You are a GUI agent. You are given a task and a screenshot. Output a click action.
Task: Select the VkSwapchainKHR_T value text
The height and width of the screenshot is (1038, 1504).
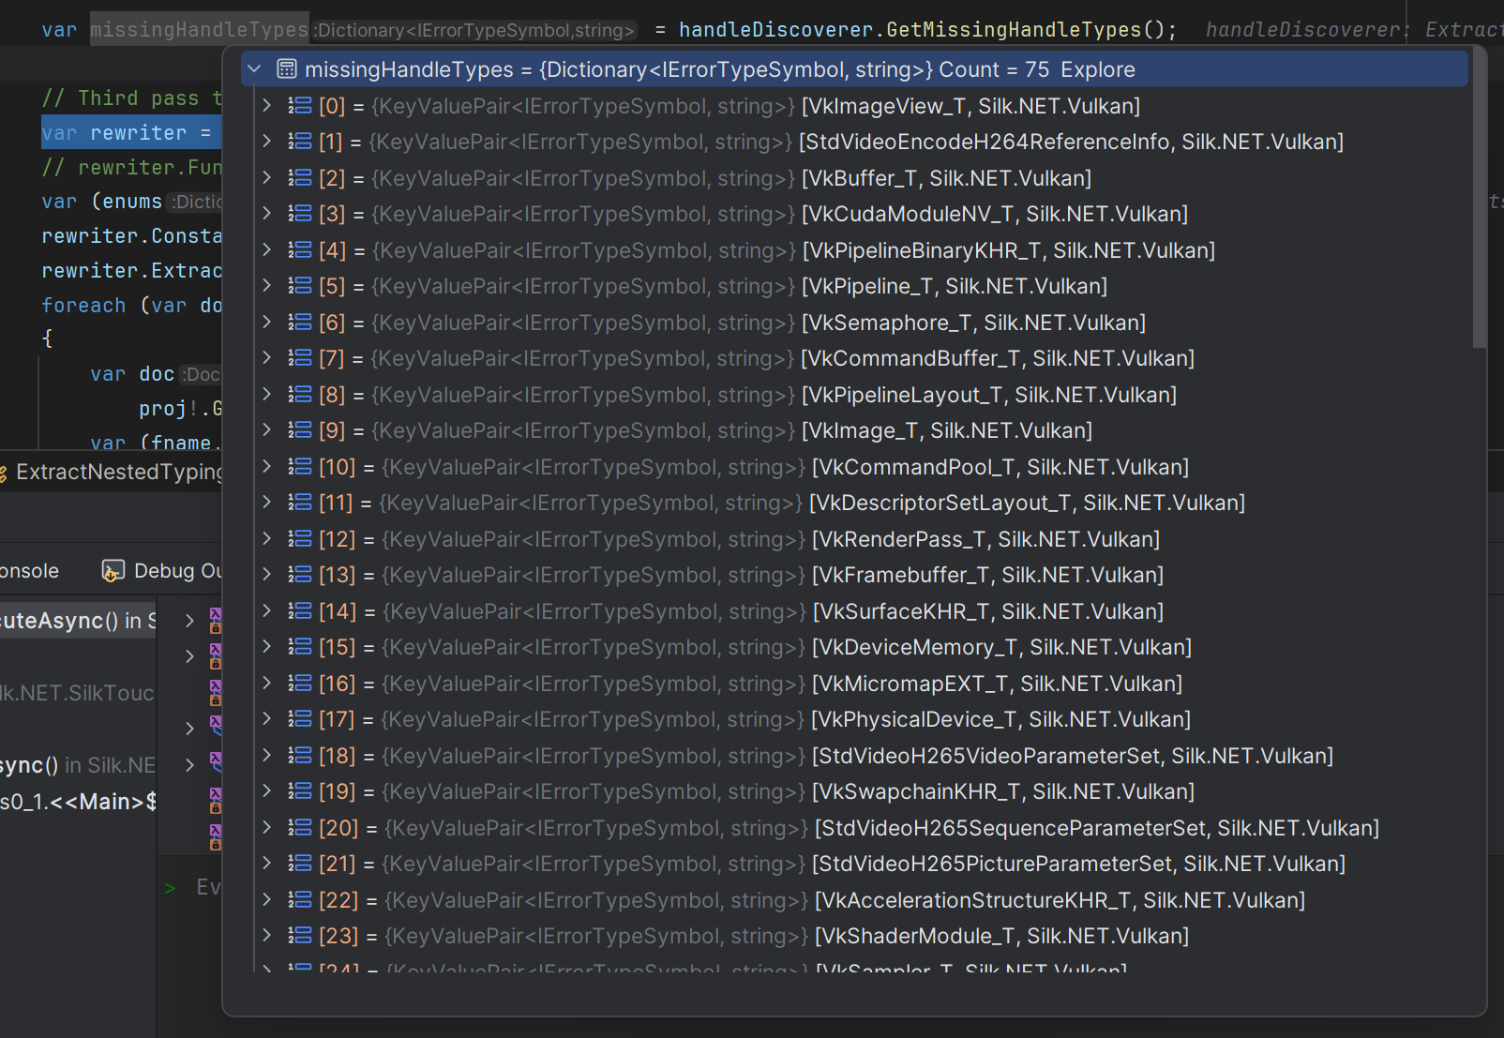pos(1003,791)
